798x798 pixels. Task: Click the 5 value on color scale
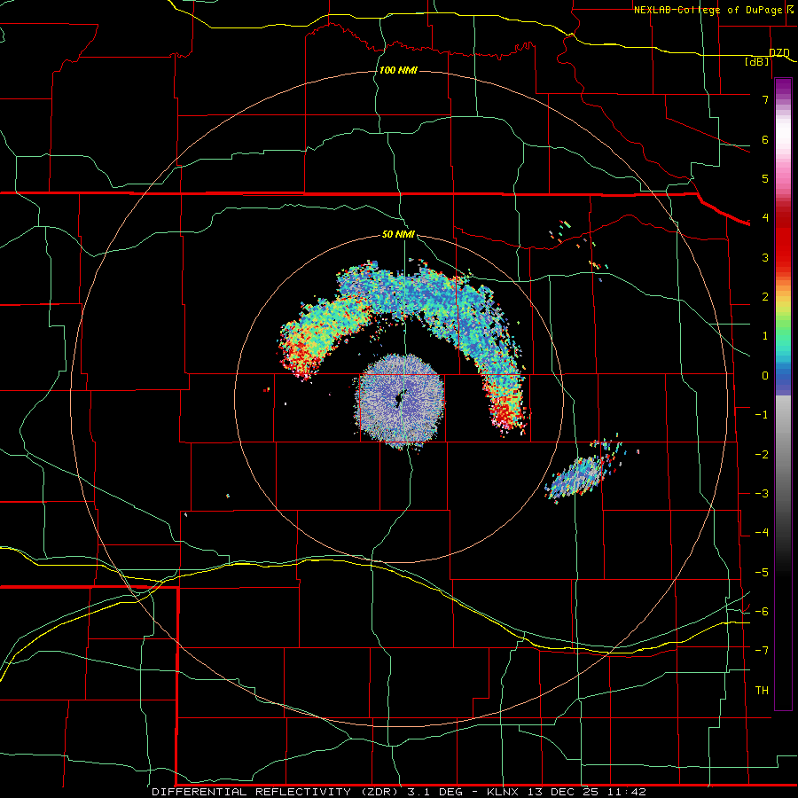(x=765, y=178)
